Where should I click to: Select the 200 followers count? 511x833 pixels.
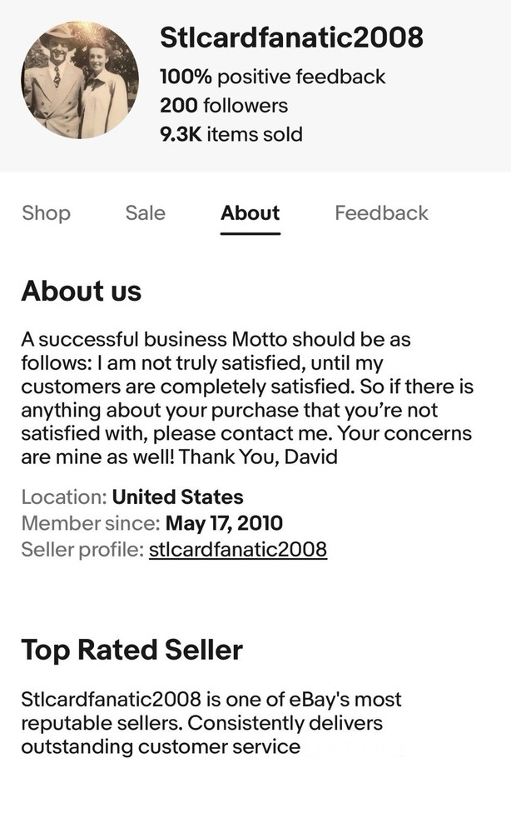[223, 106]
